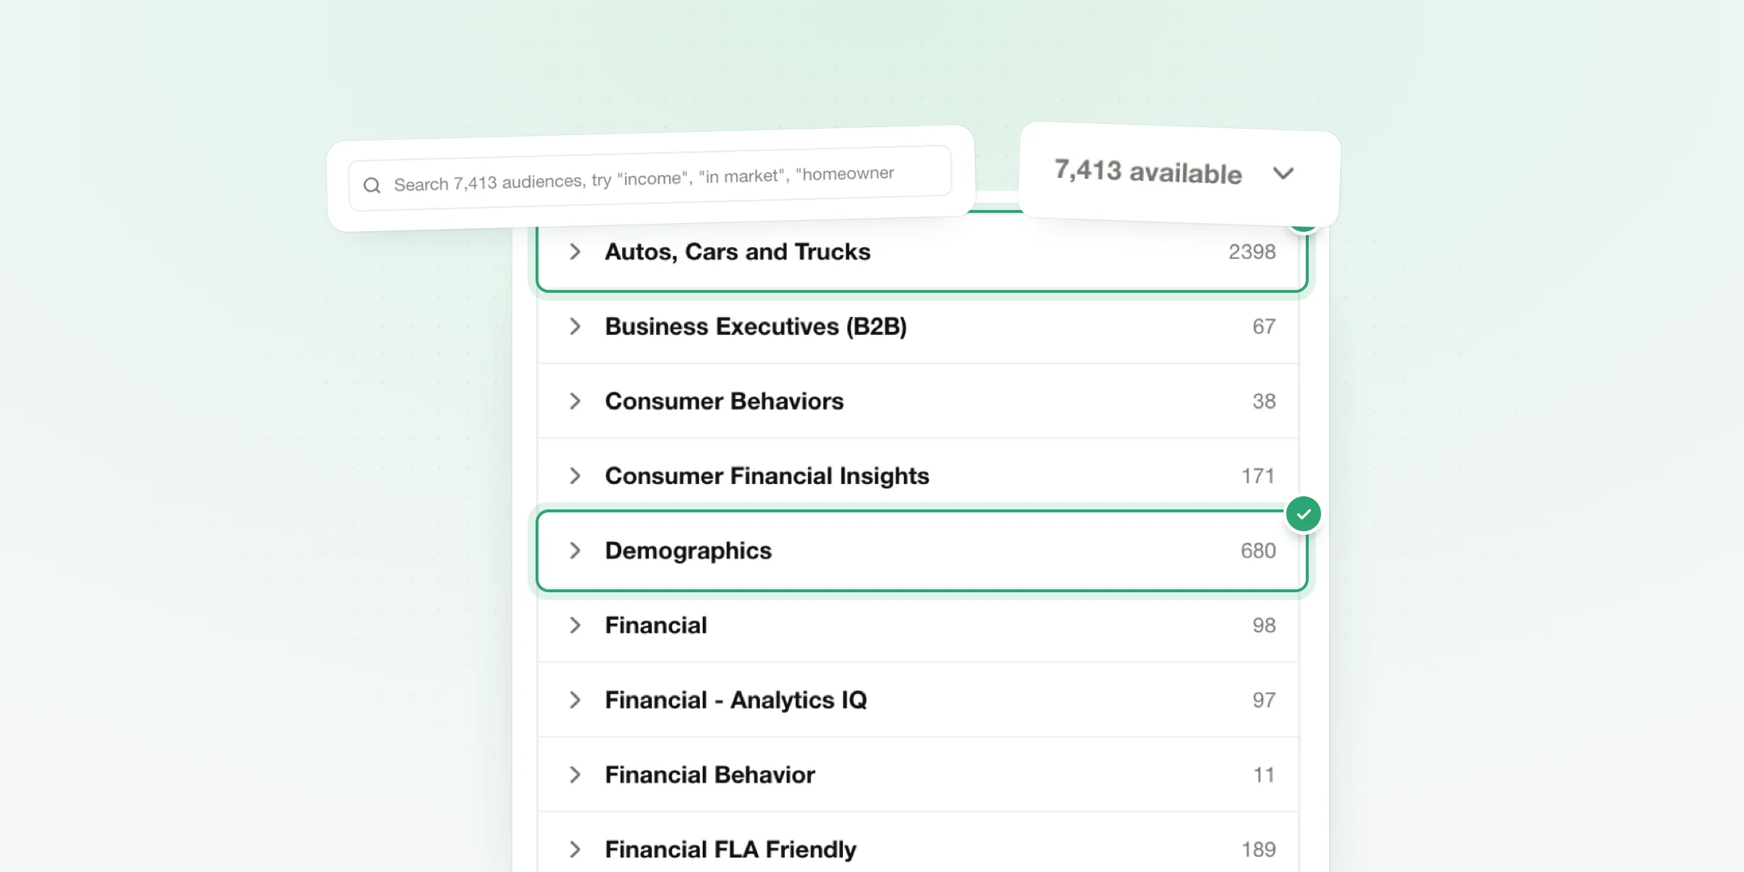Open the 7,413 available dropdown
Viewport: 1744px width, 872px height.
point(1179,174)
